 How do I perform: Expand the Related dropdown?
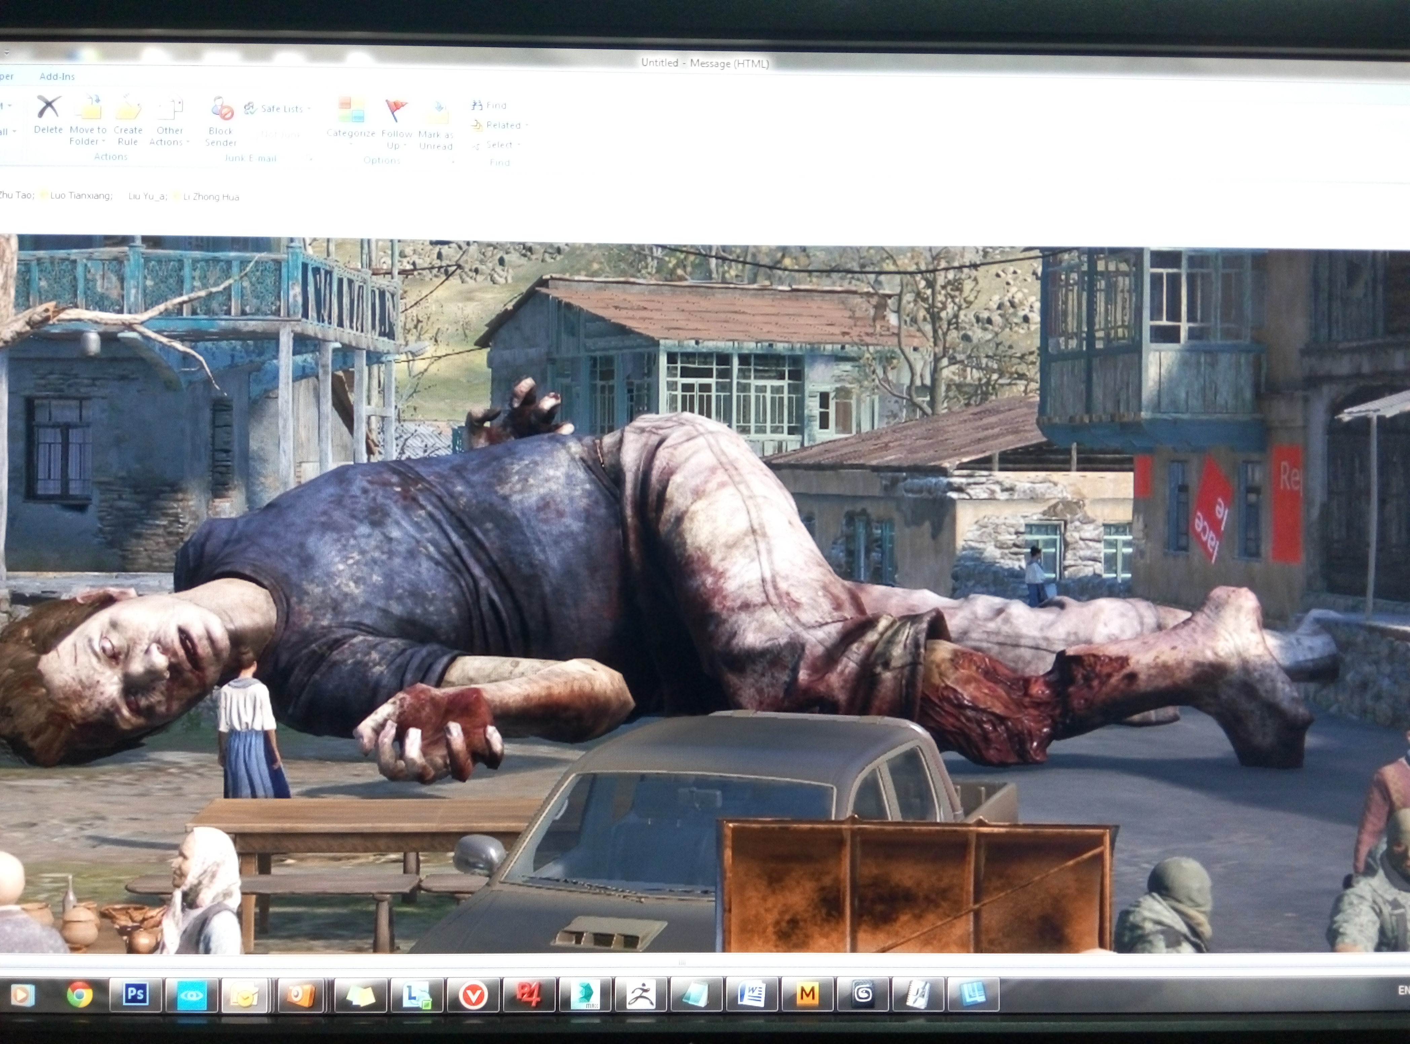click(526, 125)
